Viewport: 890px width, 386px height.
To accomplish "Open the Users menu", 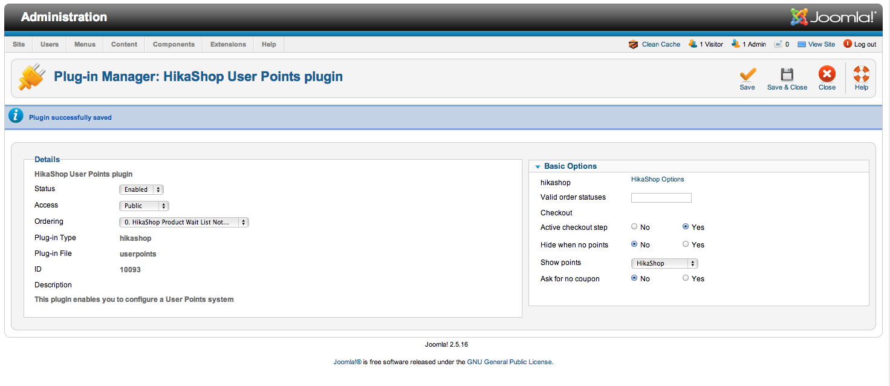I will tap(50, 44).
